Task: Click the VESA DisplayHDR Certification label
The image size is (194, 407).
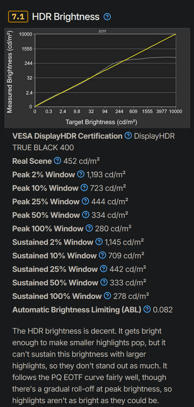Action: [x=67, y=136]
